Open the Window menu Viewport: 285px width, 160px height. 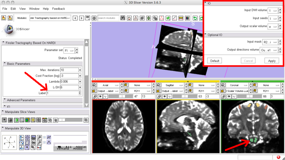coord(34,8)
